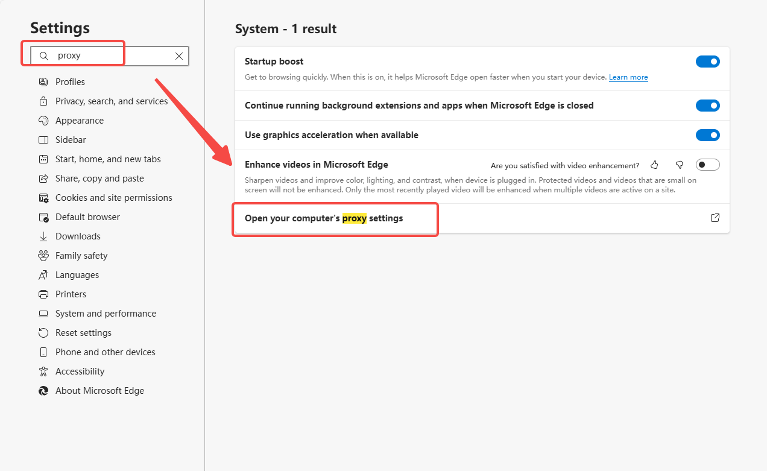The width and height of the screenshot is (767, 471).
Task: Toggle Startup boost switch off
Action: [708, 62]
